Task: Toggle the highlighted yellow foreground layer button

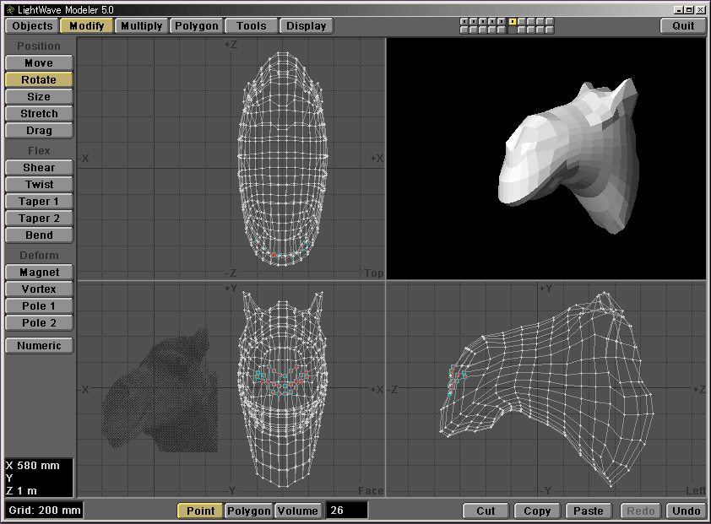Action: click(x=513, y=21)
